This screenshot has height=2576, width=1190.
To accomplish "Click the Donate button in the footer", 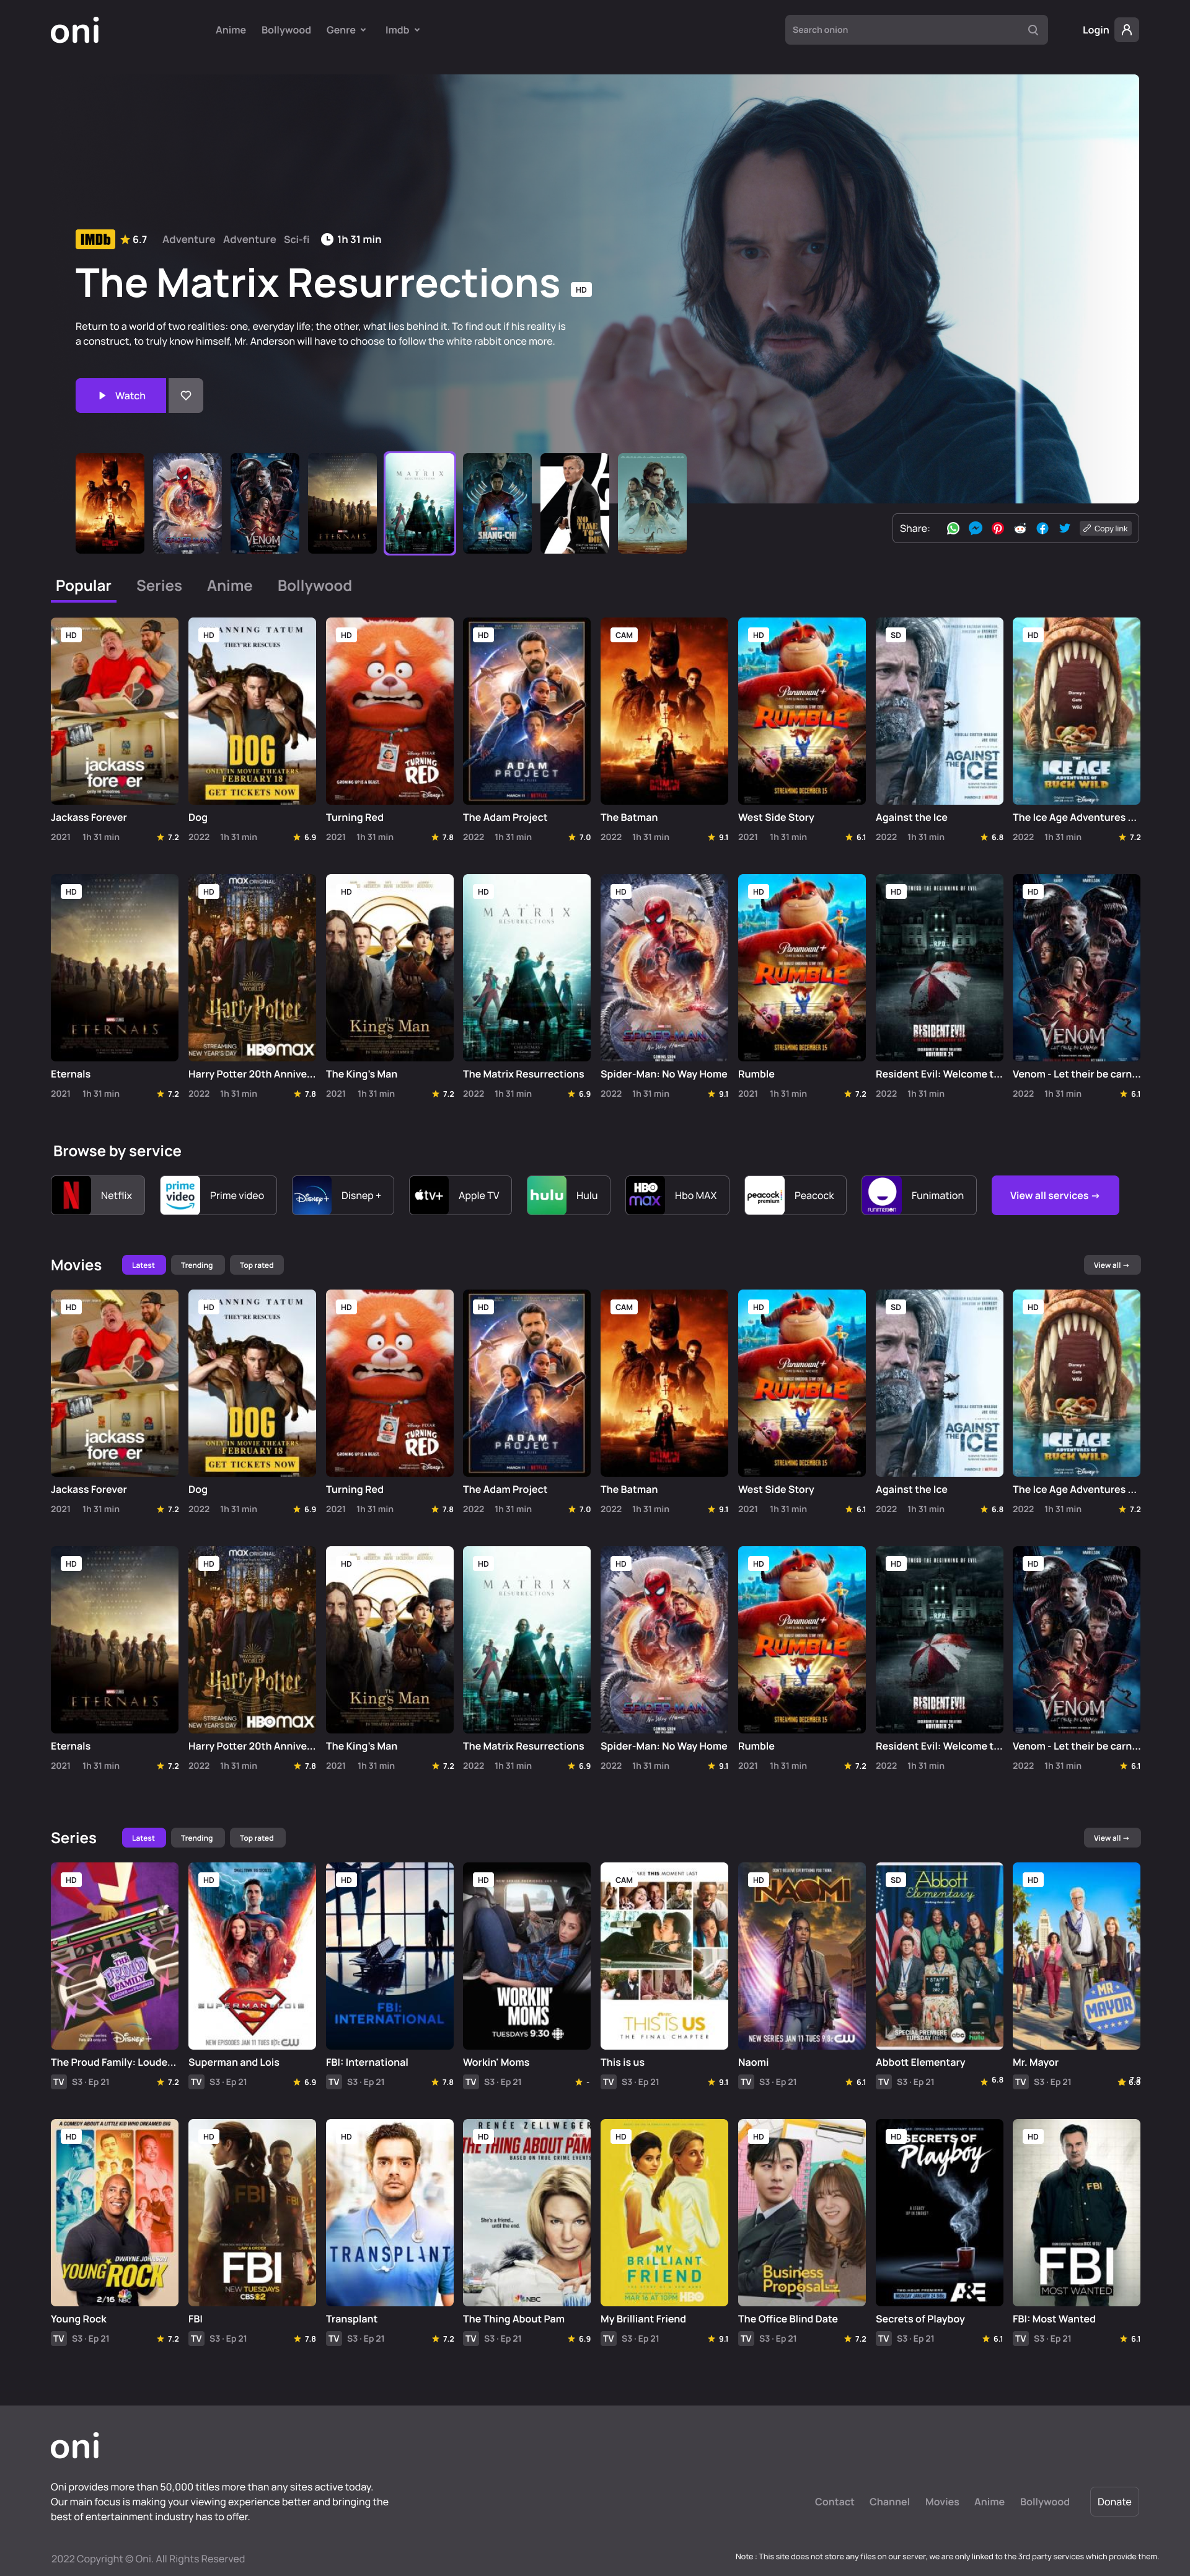I will coord(1114,2501).
